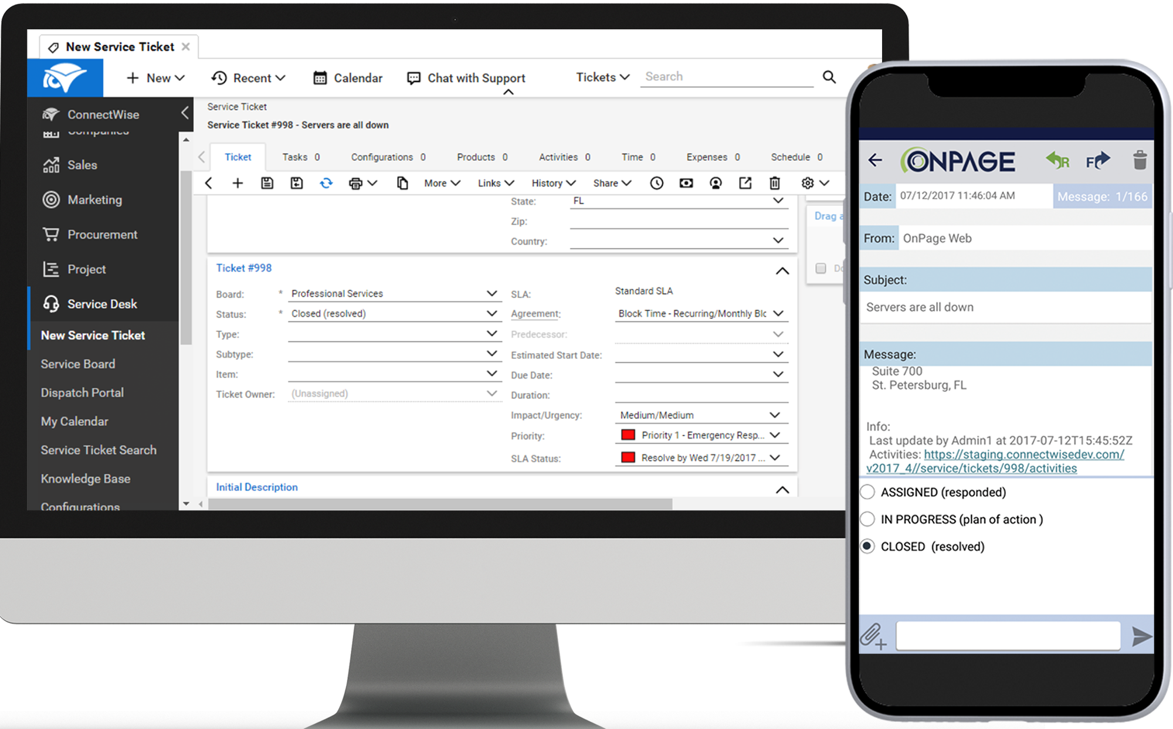This screenshot has width=1173, height=729.
Task: Click the plus new ticket toolbar icon
Action: click(238, 183)
